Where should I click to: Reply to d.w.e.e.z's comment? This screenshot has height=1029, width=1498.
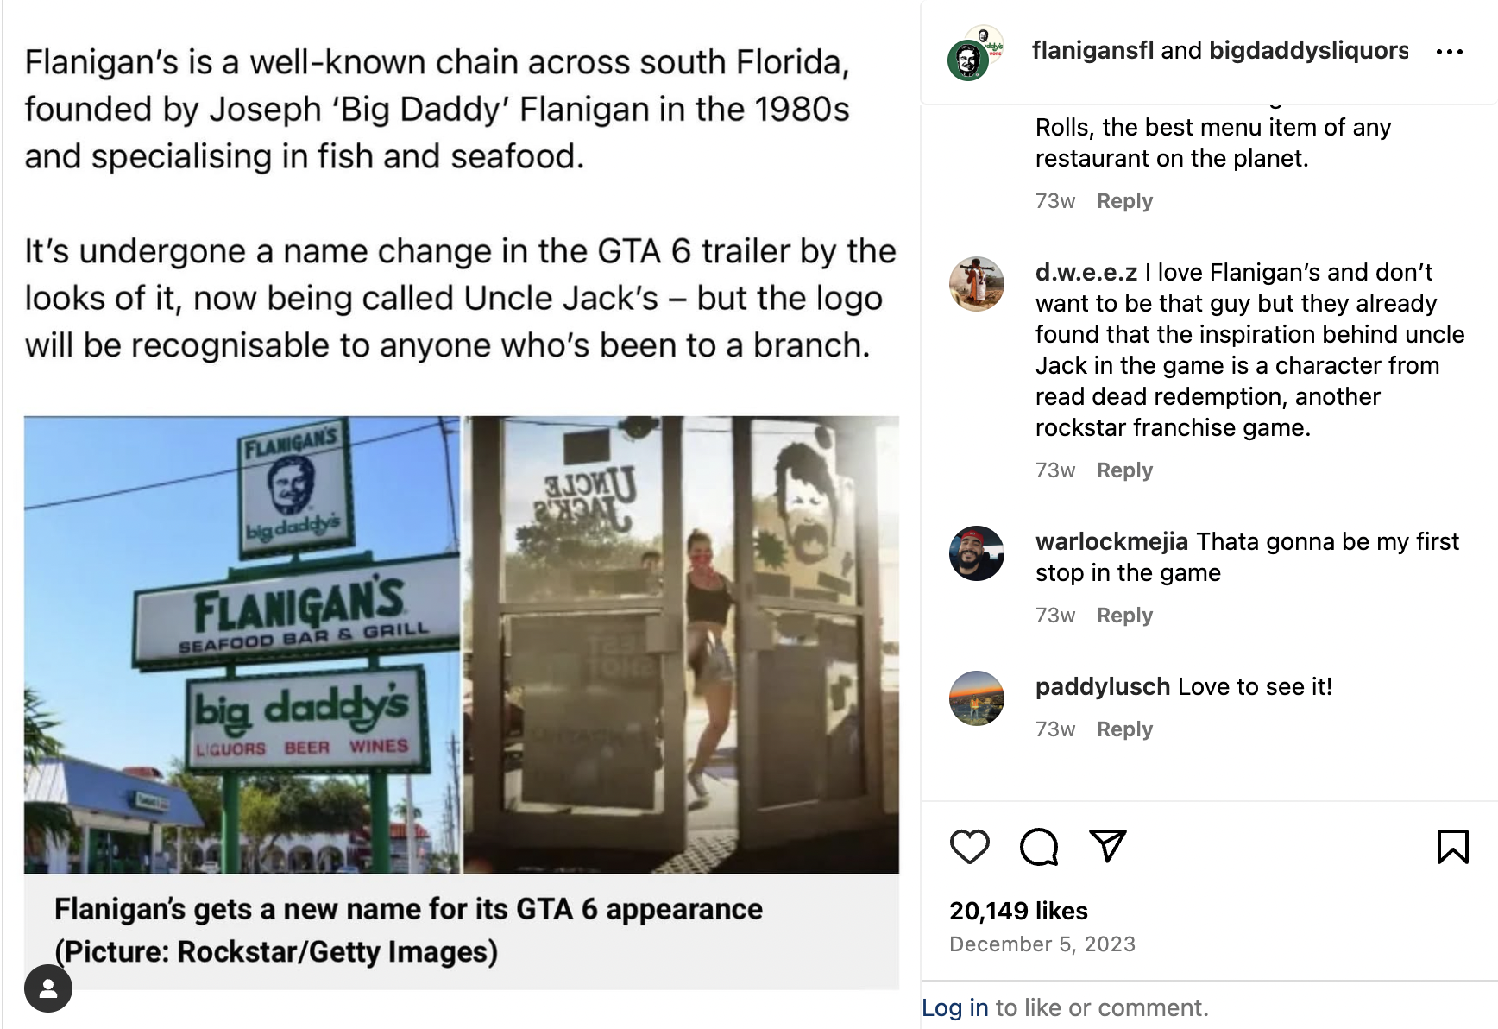pyautogui.click(x=1124, y=470)
